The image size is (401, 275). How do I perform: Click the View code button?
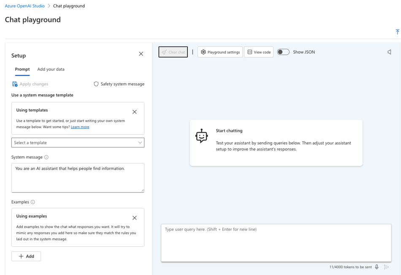coord(259,52)
